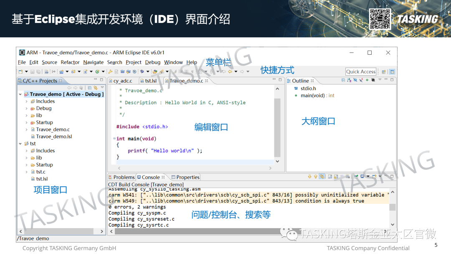
Task: Close the C/C++ Projects view tab
Action: click(x=61, y=81)
